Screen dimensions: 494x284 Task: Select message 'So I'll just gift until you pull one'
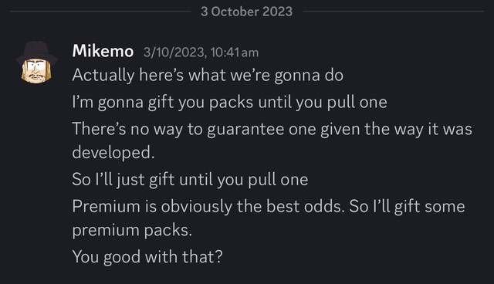190,180
